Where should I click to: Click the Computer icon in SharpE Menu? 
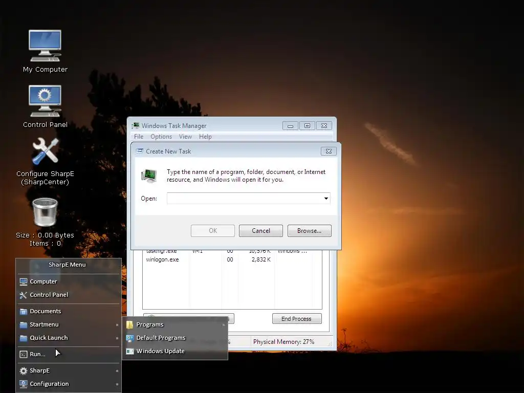[x=24, y=282]
